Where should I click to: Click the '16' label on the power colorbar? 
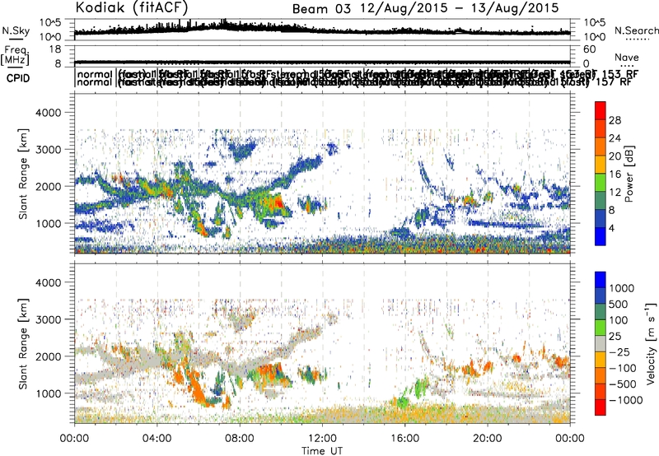click(x=615, y=174)
